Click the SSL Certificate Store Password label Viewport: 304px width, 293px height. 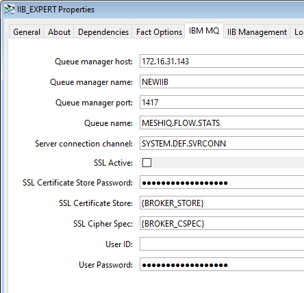(x=77, y=183)
